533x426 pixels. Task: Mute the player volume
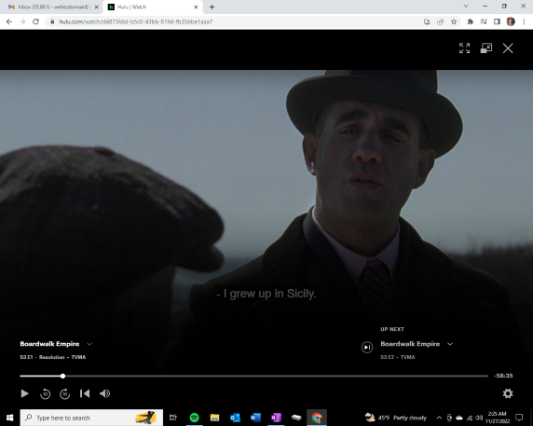click(104, 393)
